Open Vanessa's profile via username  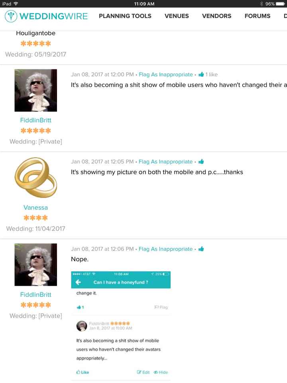pos(35,207)
